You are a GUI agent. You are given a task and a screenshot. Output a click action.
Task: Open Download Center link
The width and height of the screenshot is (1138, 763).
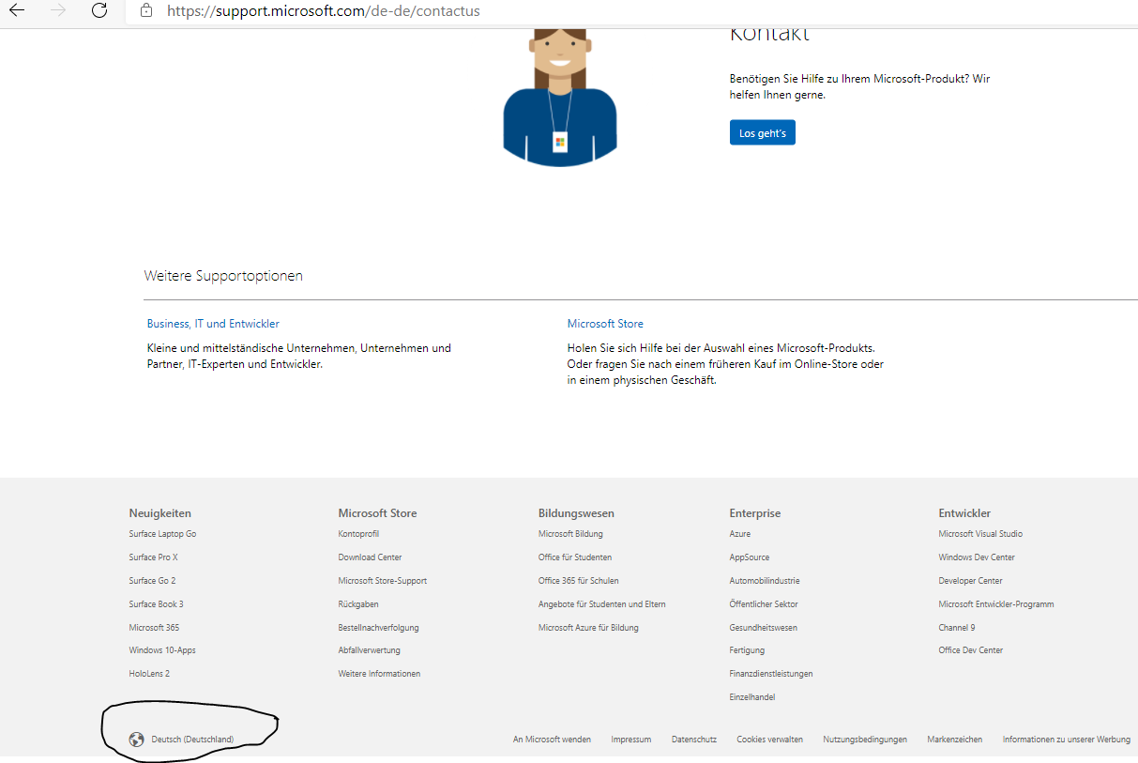pyautogui.click(x=371, y=557)
